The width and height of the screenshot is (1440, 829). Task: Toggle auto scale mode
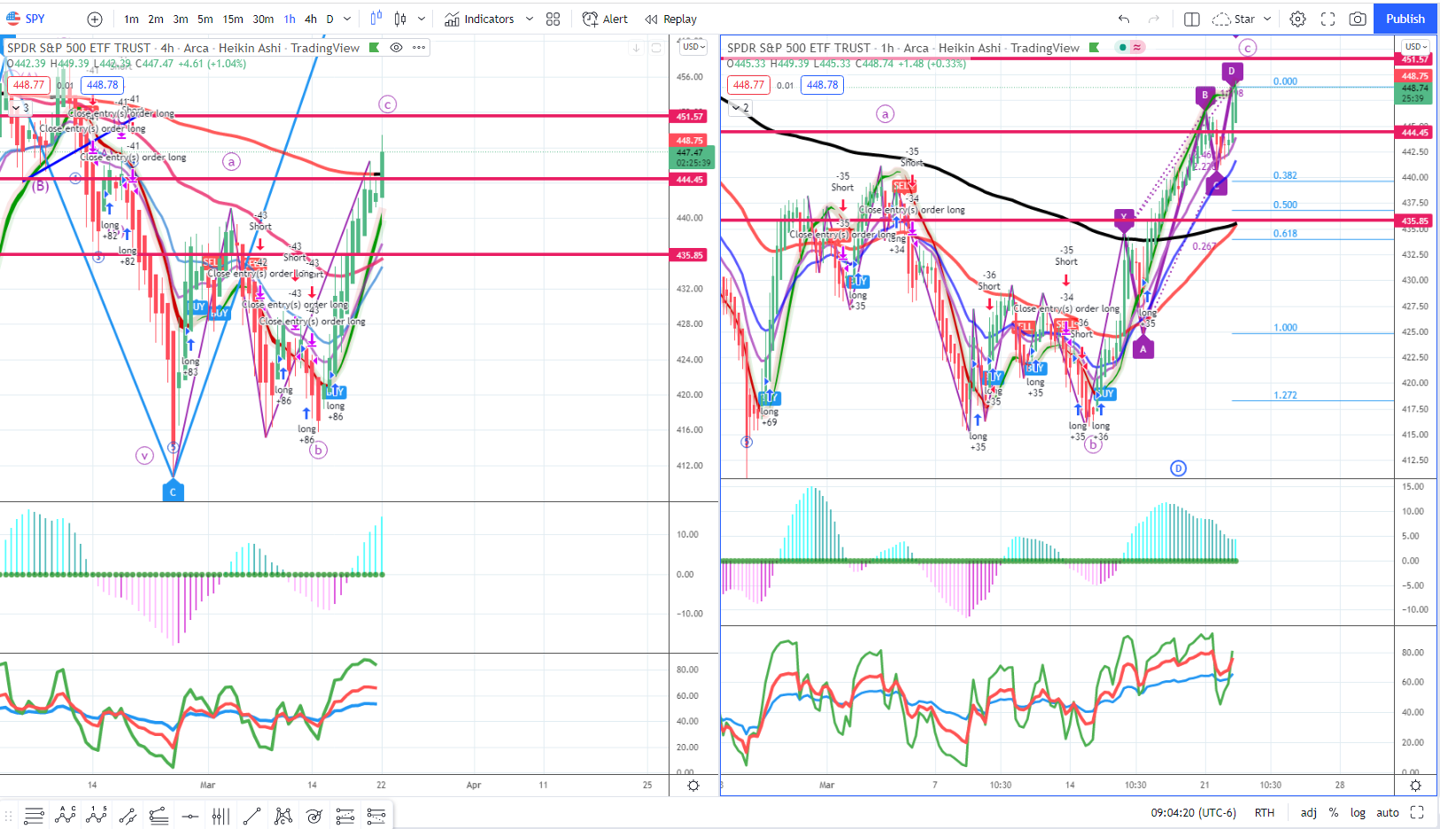pos(1388,812)
